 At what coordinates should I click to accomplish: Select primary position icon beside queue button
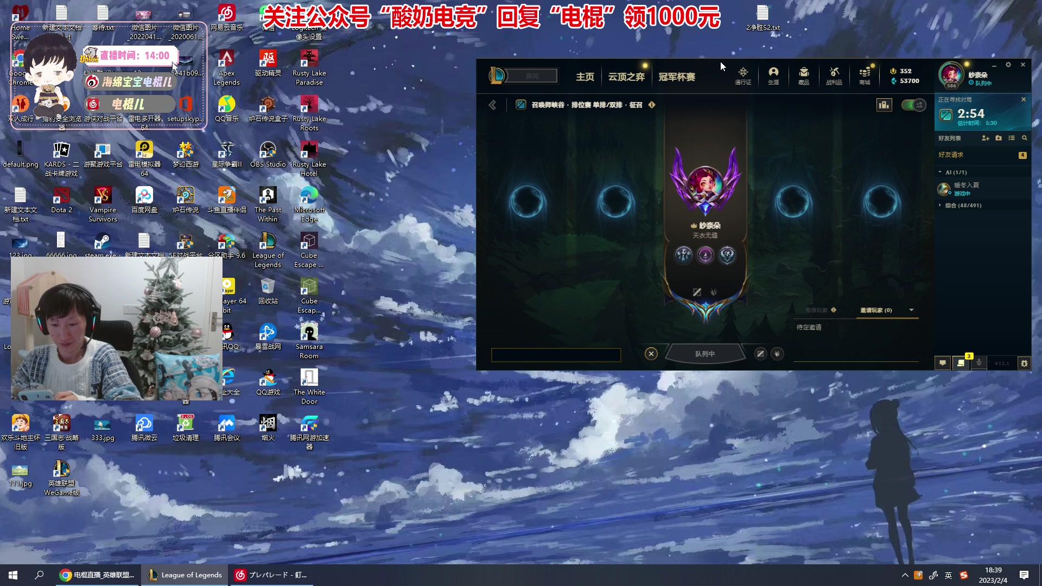tap(760, 354)
